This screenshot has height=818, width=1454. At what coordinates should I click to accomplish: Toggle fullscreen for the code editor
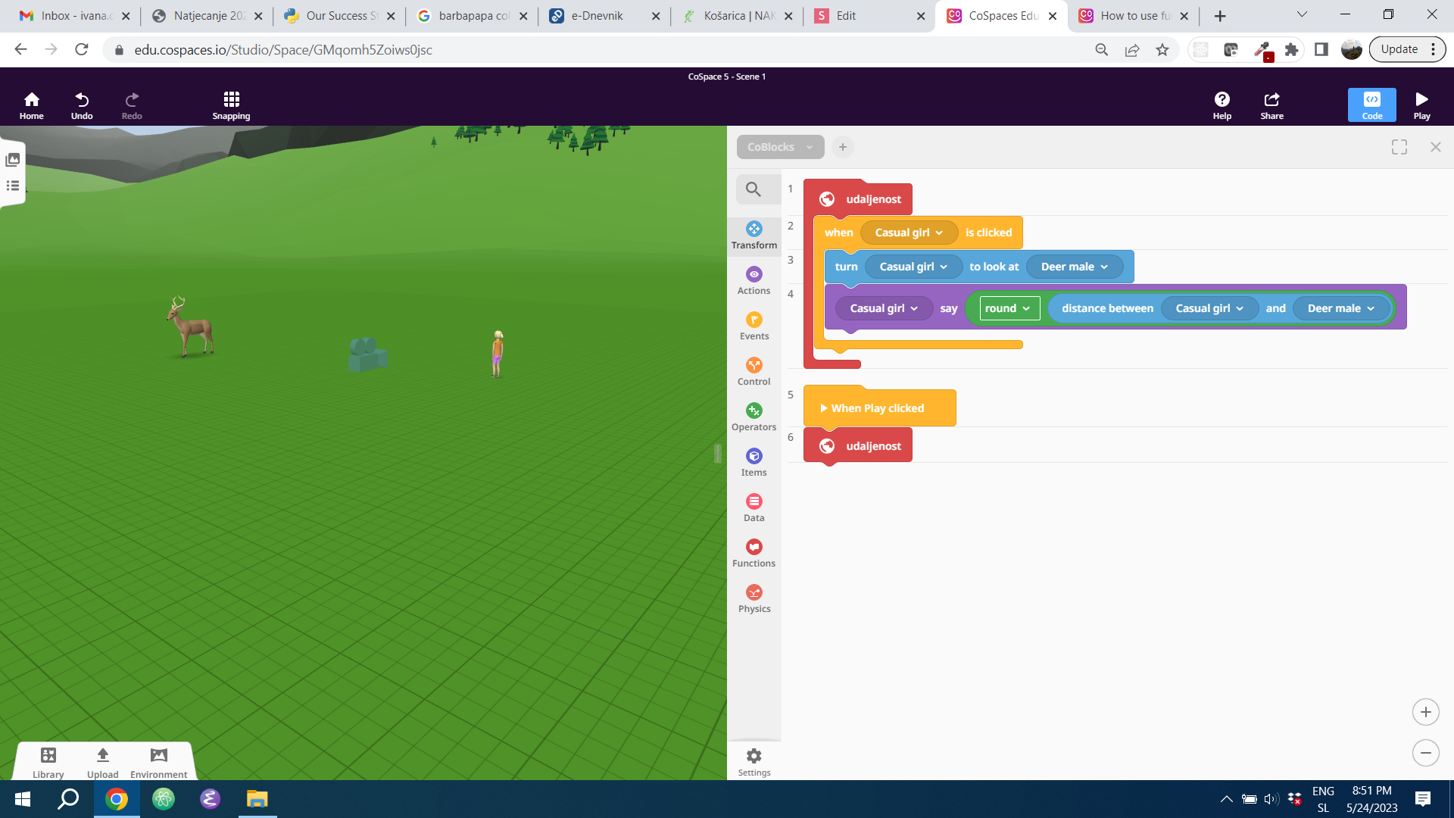(1399, 147)
